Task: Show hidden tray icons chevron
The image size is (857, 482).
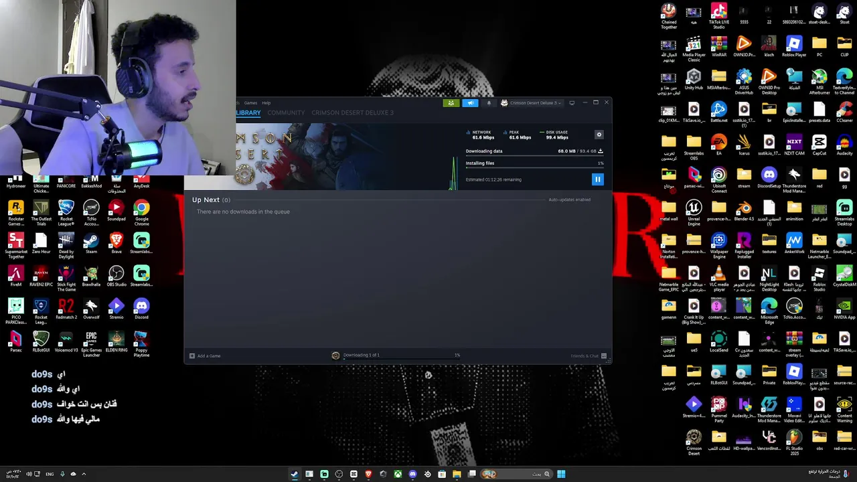Action: pos(84,474)
